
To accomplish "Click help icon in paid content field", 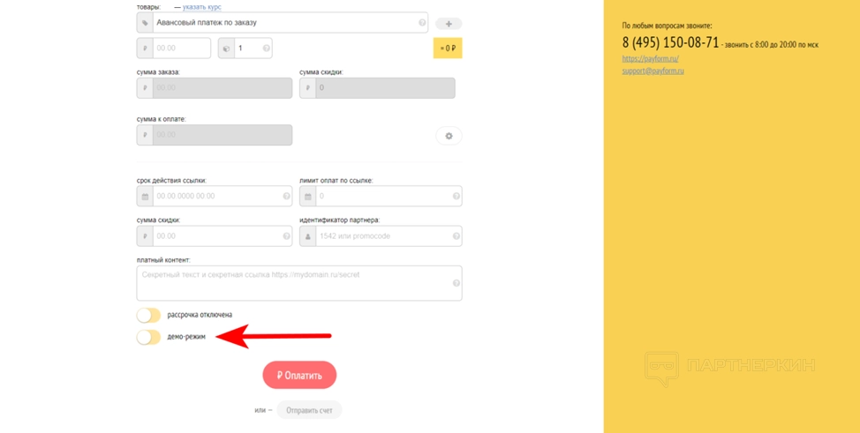I will point(456,283).
